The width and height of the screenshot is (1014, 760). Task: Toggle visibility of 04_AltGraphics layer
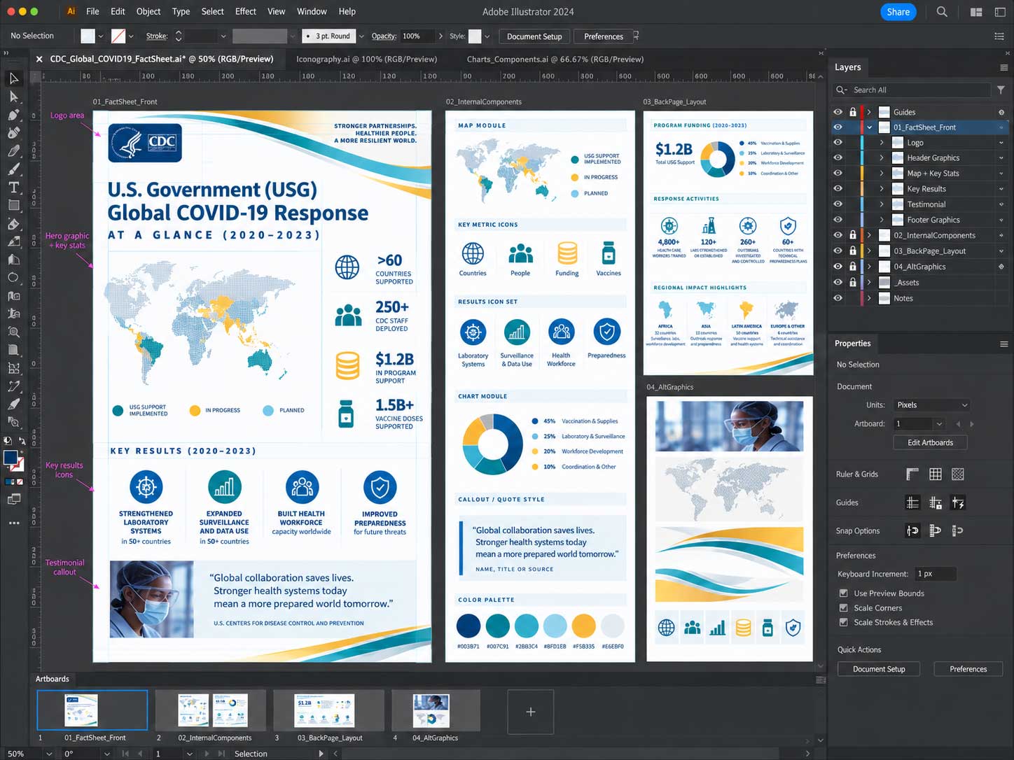[x=838, y=267]
